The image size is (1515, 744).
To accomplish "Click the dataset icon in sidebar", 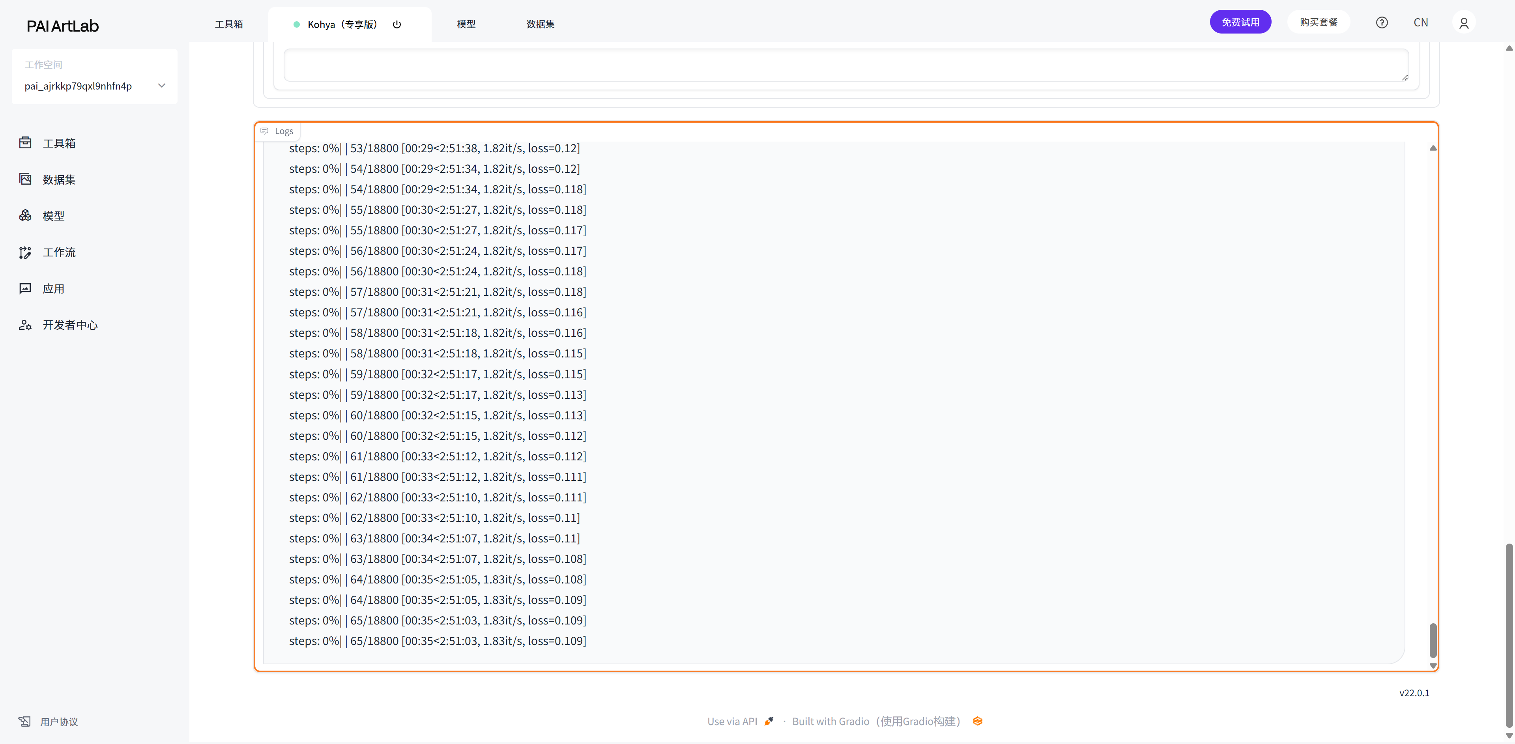I will click(x=25, y=179).
